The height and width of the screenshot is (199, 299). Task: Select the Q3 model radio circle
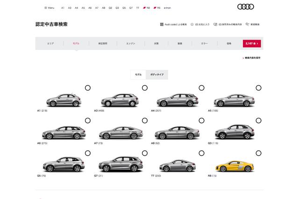(x=258, y=121)
